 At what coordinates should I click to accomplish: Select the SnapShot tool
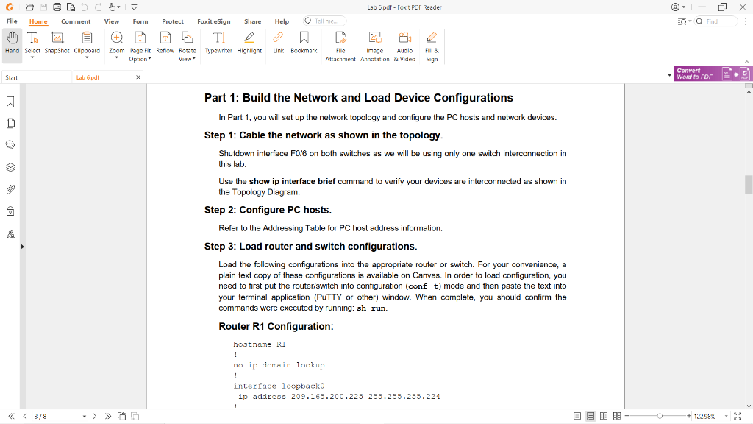(x=57, y=44)
